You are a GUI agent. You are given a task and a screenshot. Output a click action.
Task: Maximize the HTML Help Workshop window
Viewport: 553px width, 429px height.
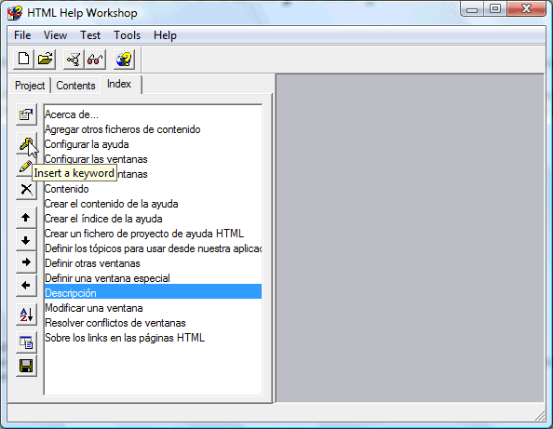(x=495, y=9)
